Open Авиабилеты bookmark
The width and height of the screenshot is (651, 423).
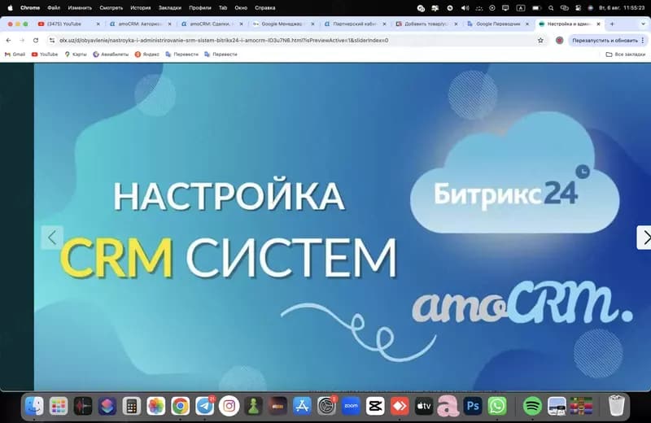pos(111,55)
